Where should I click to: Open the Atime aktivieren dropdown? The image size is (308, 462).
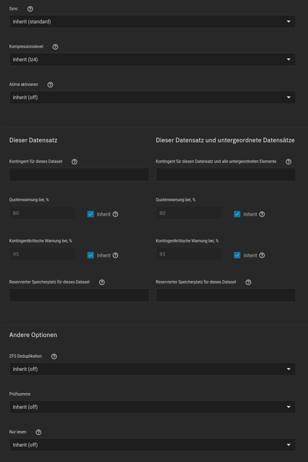point(152,98)
